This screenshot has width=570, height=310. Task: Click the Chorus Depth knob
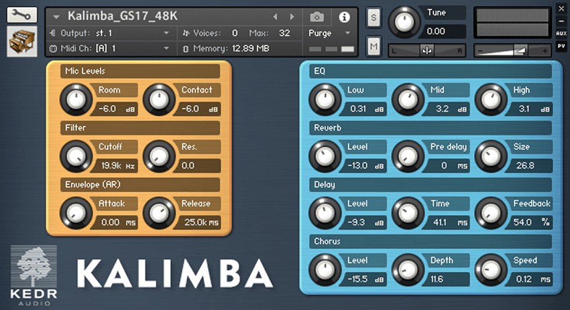[408, 269]
